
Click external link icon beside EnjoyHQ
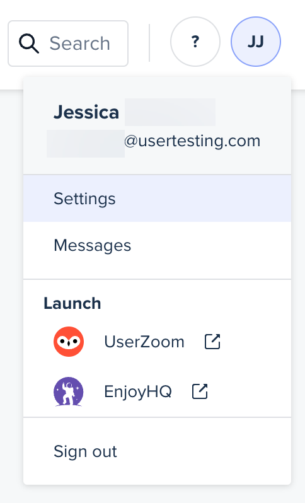200,391
